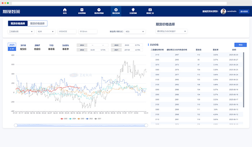The height and width of the screenshot is (147, 252).
Task: Click the 退出登录 logout button
Action: tap(244, 11)
